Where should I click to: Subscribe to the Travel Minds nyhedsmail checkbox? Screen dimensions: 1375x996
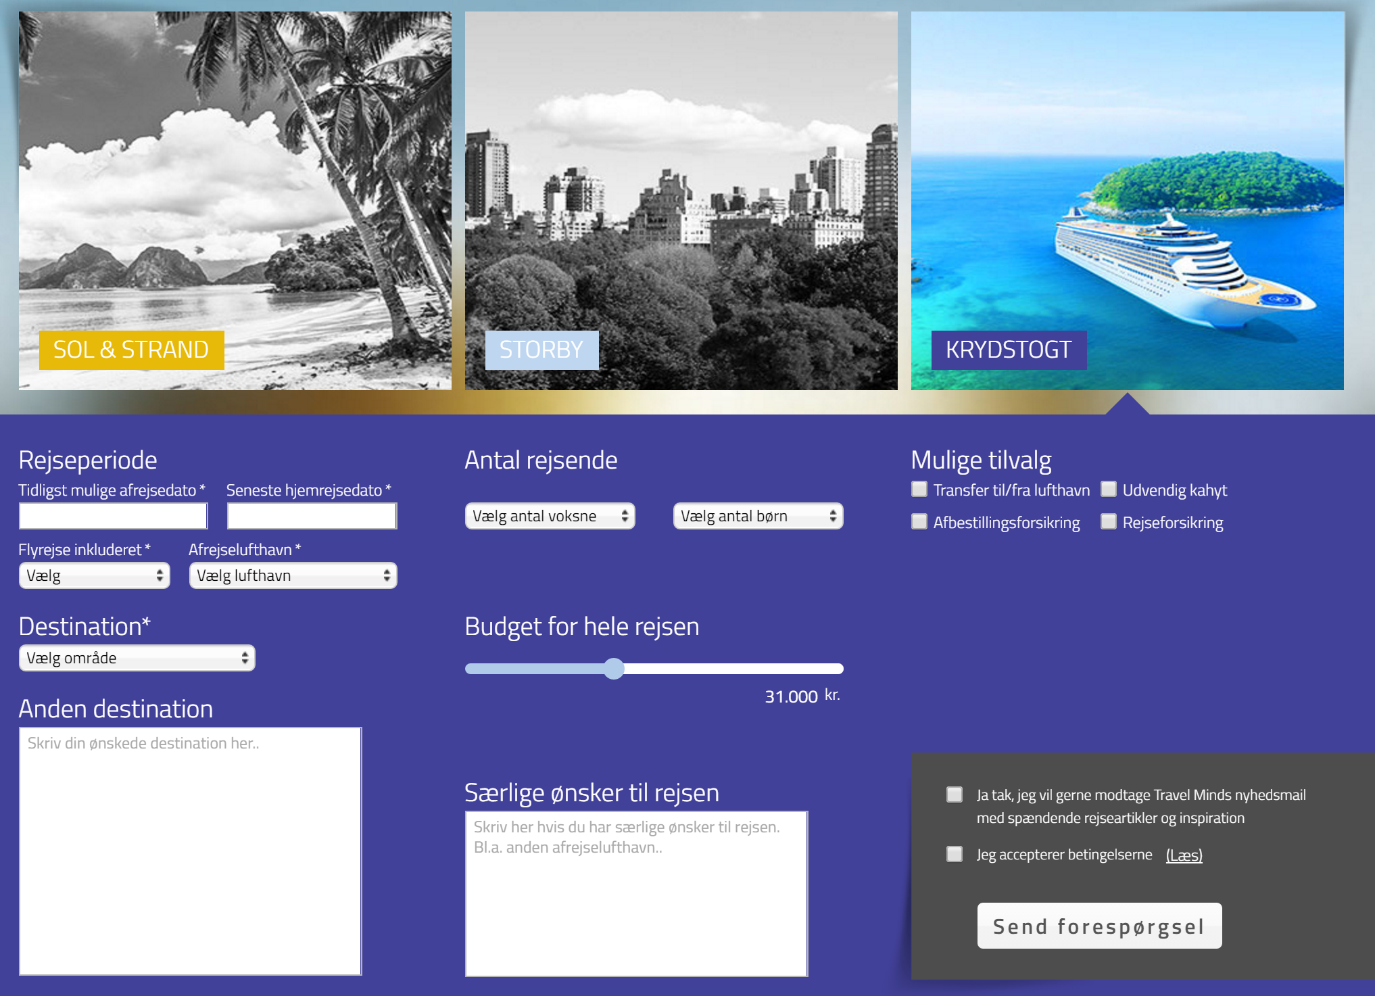coord(955,795)
